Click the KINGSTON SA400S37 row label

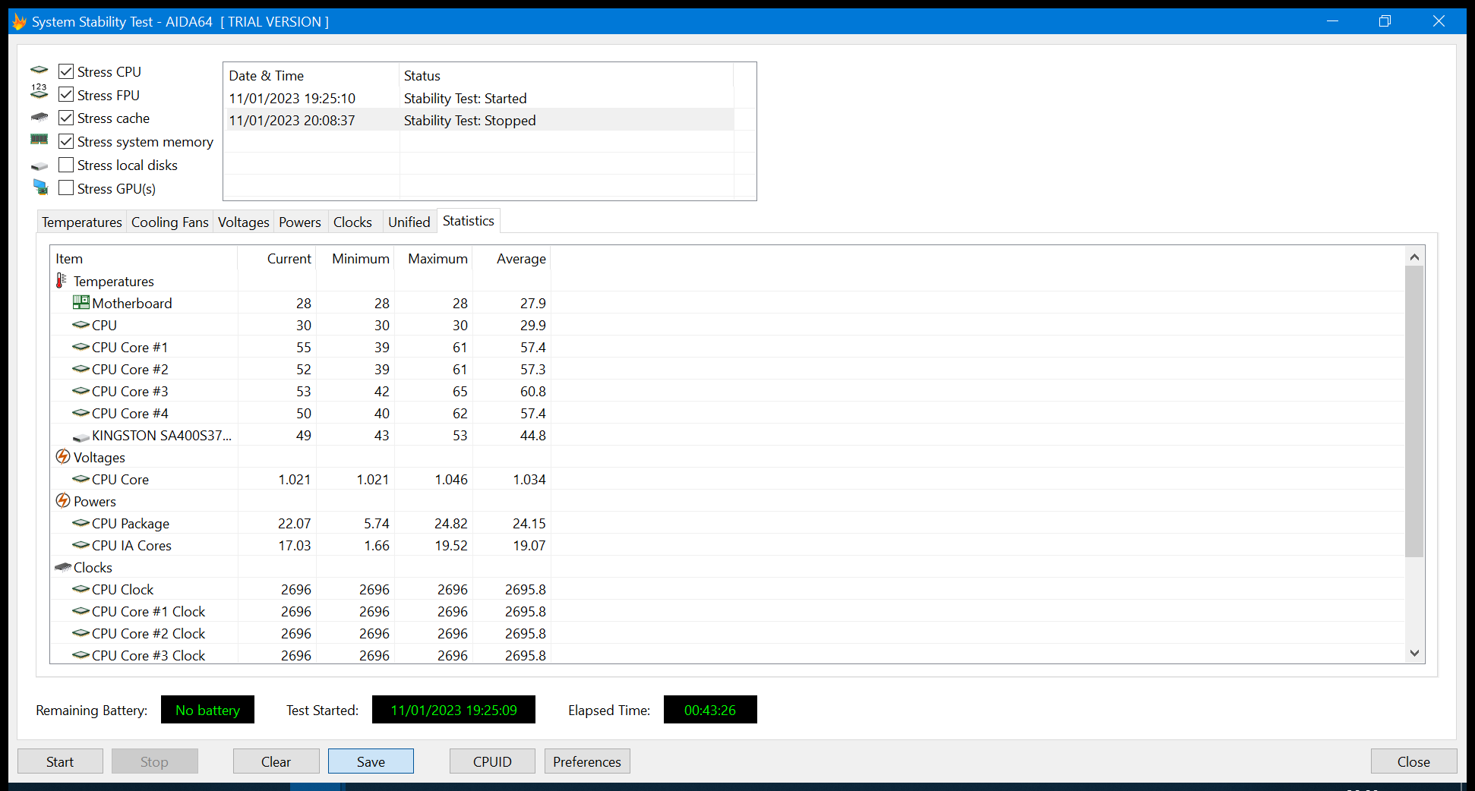(162, 436)
